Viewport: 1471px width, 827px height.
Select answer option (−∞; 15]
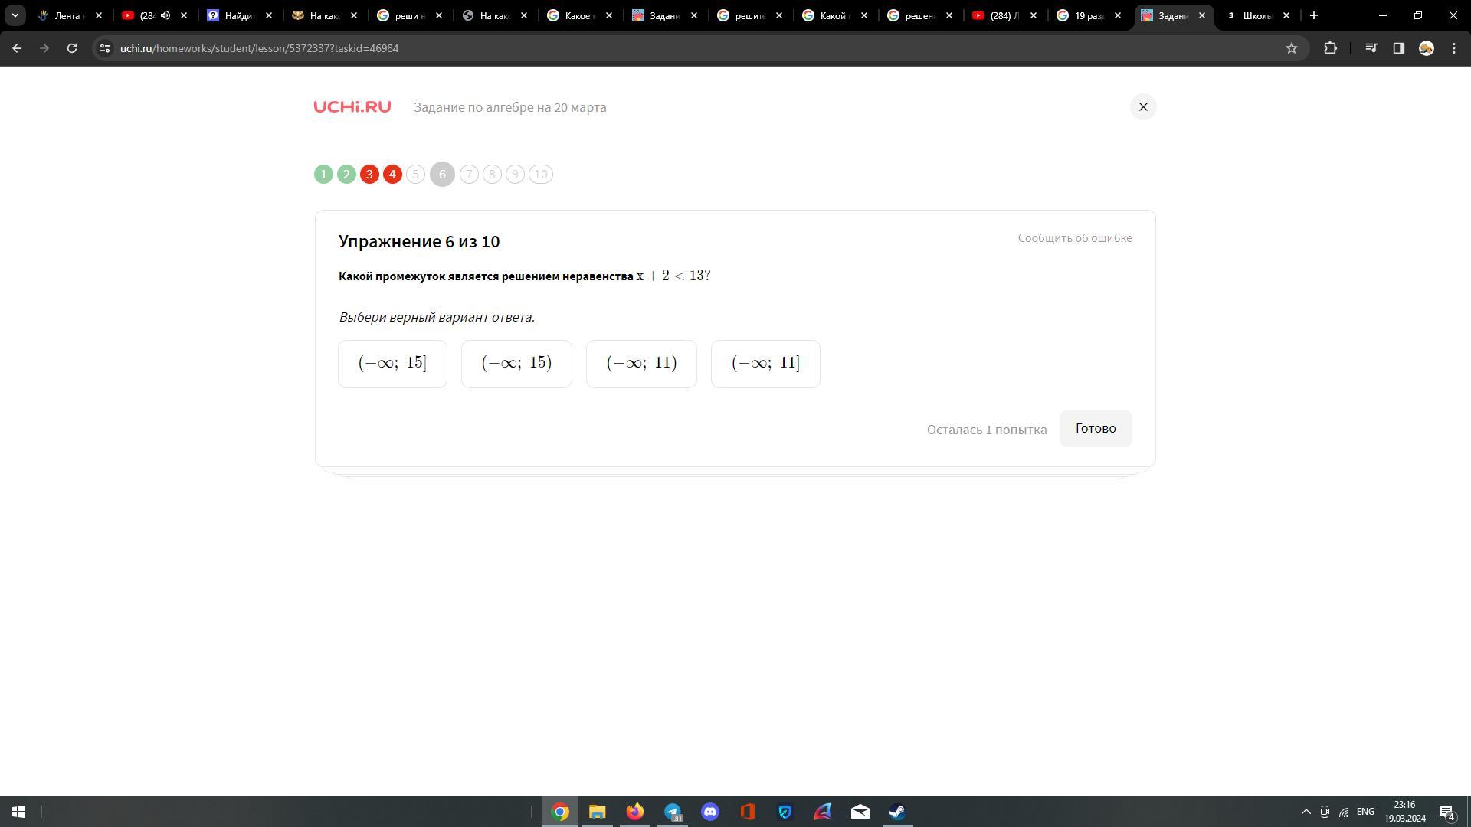392,364
